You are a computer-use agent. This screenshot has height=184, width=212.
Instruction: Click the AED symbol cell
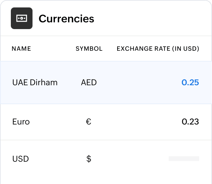[89, 83]
